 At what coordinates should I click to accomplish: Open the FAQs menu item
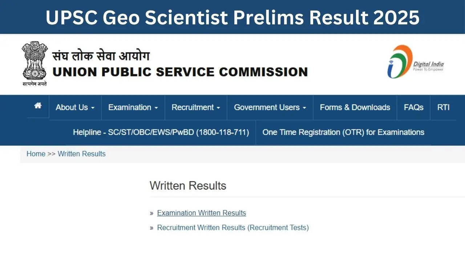click(413, 107)
